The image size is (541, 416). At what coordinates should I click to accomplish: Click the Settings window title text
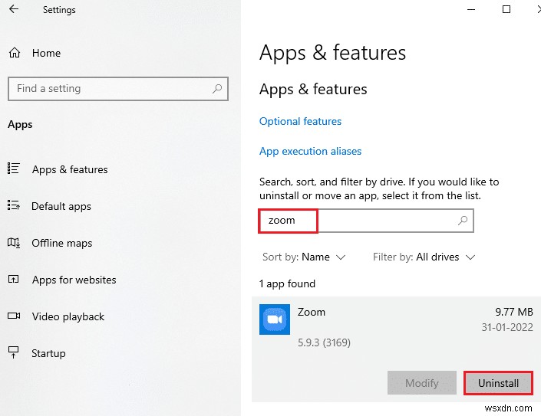coord(59,10)
